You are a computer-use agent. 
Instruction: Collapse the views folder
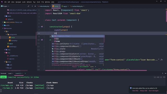click(x=5, y=62)
